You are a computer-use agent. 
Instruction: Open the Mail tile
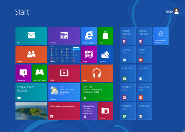tap(31, 35)
